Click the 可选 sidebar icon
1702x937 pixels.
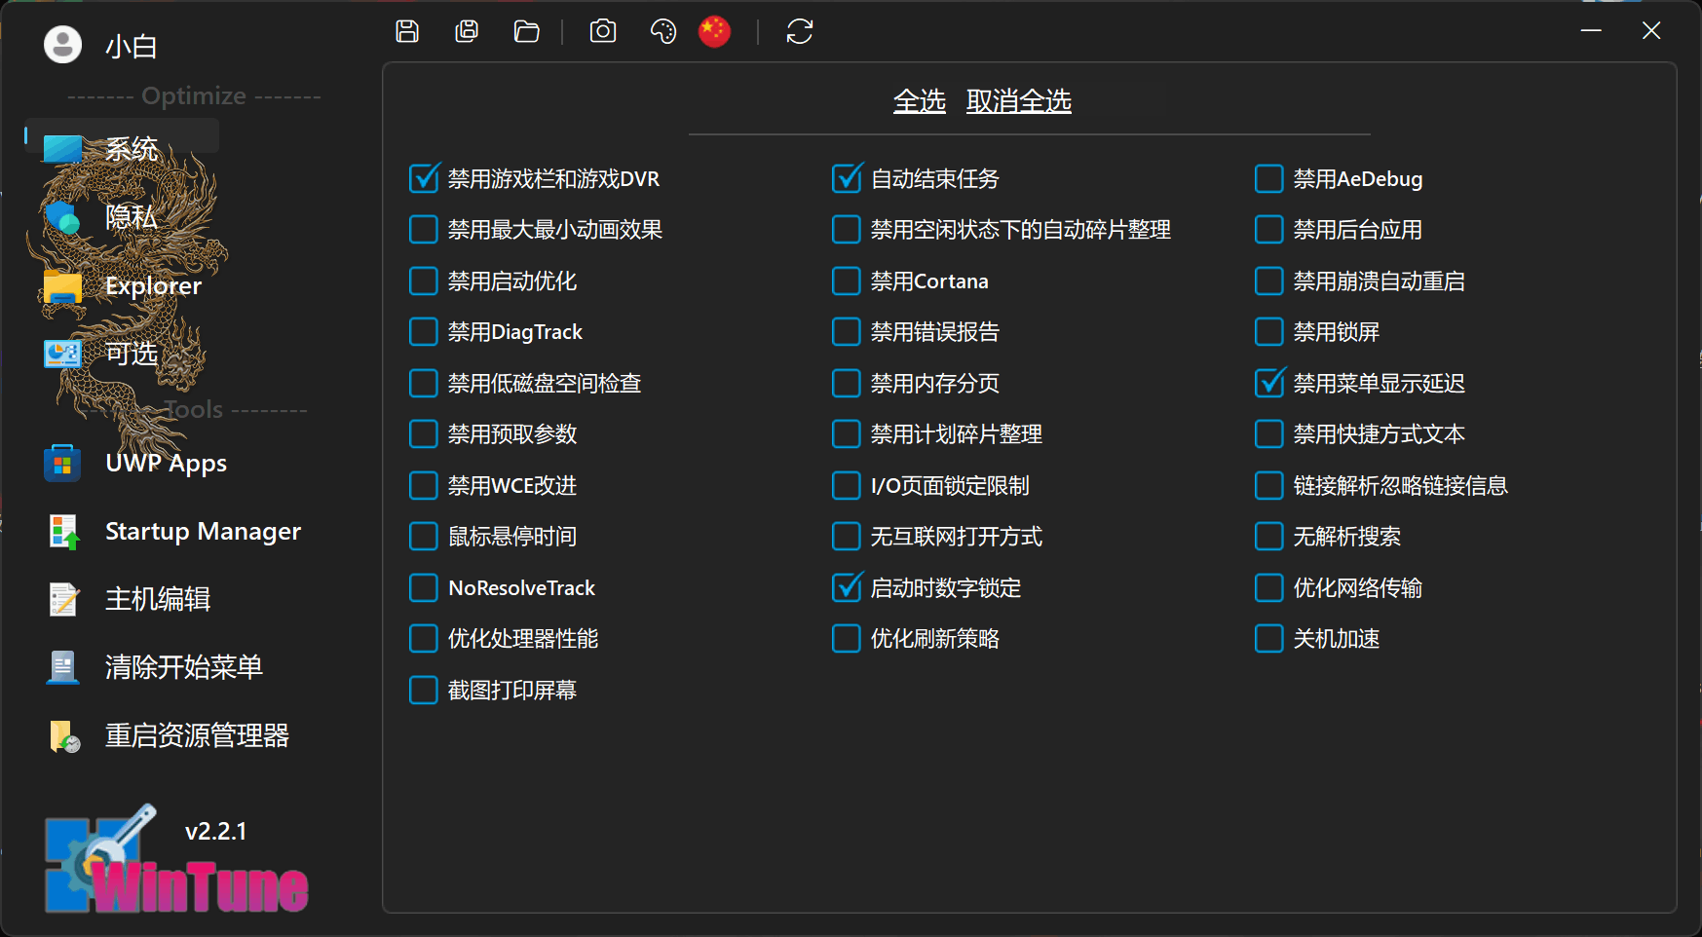click(62, 354)
